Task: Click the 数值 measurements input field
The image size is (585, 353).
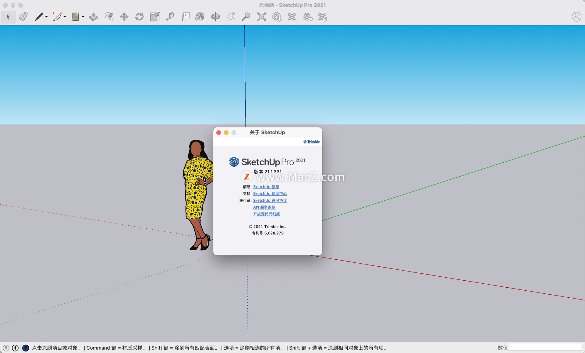Action: pos(545,347)
